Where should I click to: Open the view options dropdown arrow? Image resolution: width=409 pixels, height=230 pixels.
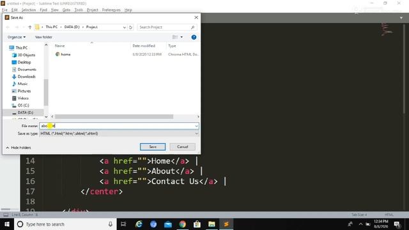click(181, 37)
